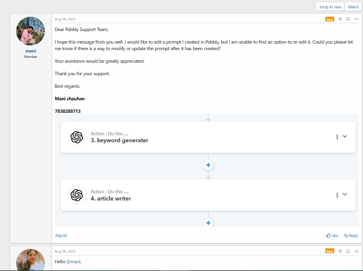
Task: Click OpenAI icon of keyword generater step
Action: [77, 137]
